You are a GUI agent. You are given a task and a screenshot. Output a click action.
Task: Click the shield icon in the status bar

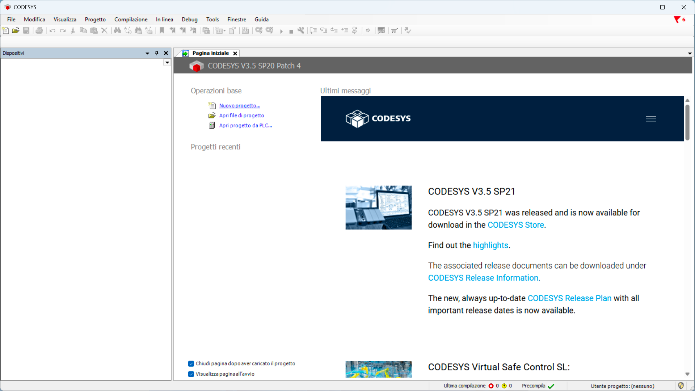point(681,386)
